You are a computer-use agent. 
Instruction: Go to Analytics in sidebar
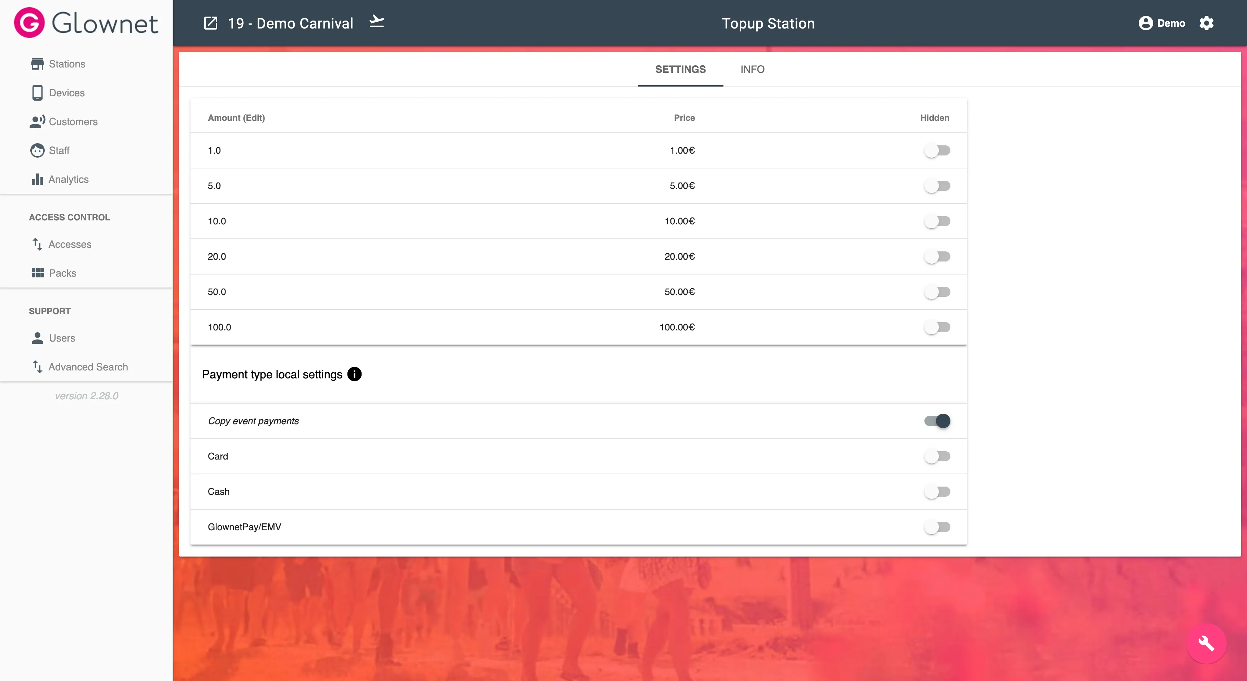pos(68,179)
